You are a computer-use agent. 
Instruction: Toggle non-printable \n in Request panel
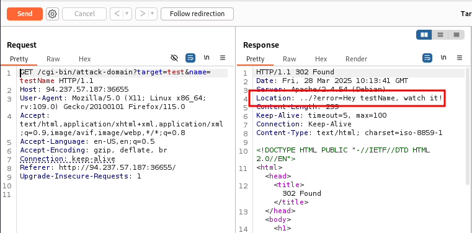click(x=207, y=58)
